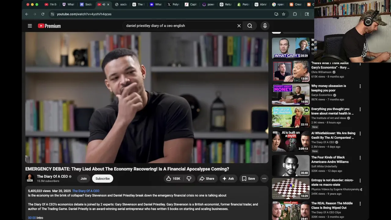Open the side panel icon in toolbar
Screen dimensions: 391x220
click(307, 14)
